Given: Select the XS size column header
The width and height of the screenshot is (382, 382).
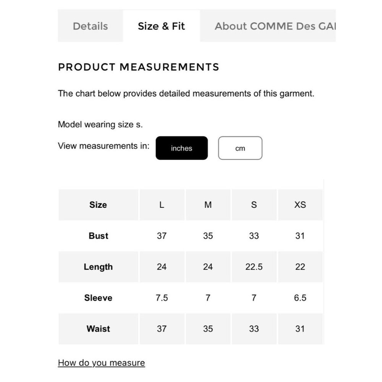Looking at the screenshot, I should 300,205.
